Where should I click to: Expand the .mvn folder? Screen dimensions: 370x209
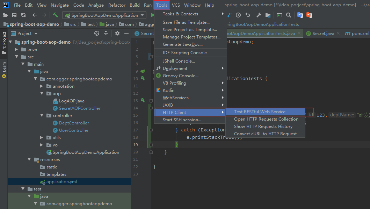click(16, 49)
